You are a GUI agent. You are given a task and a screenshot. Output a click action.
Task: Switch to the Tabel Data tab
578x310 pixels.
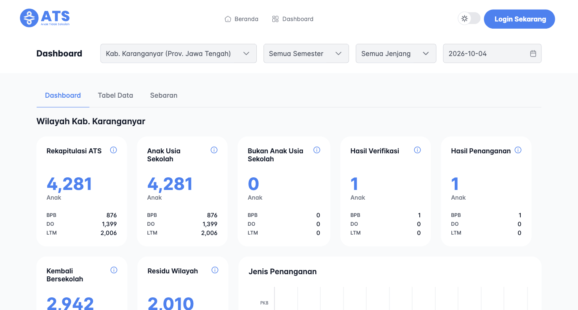click(115, 95)
